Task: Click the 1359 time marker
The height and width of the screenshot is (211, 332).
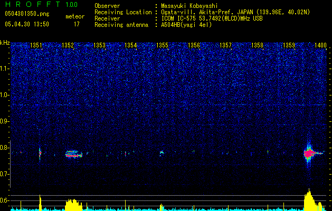Action: pos(289,45)
